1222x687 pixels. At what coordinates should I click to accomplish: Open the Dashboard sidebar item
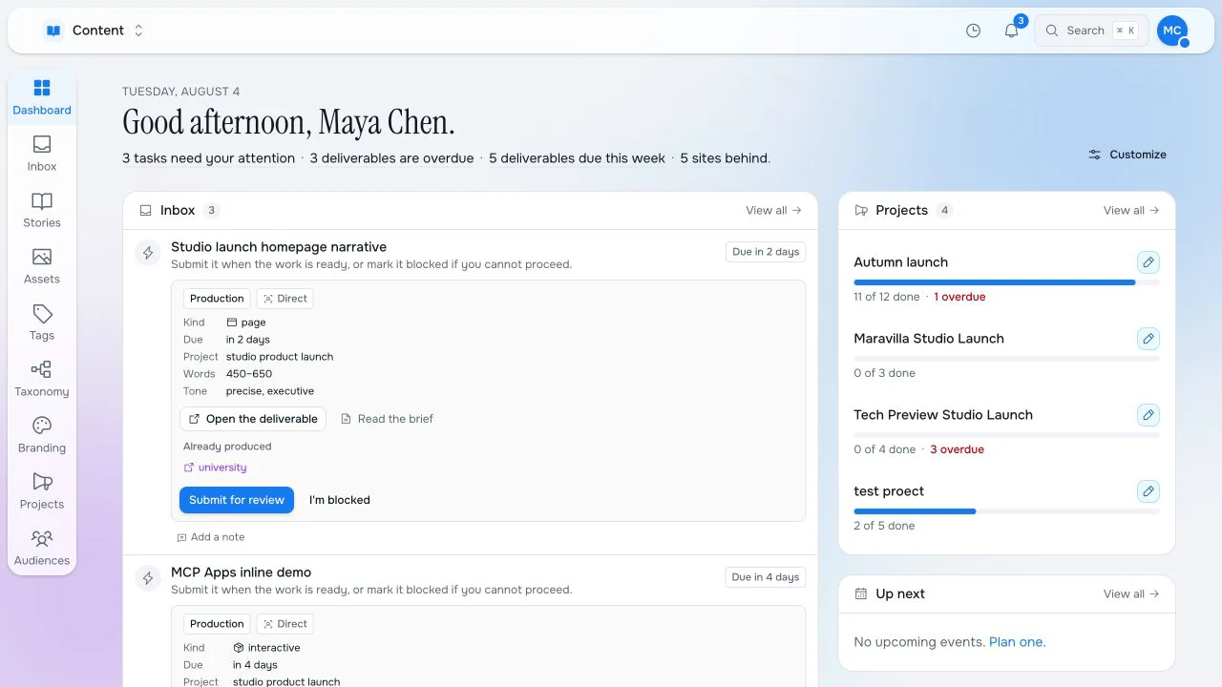click(42, 98)
